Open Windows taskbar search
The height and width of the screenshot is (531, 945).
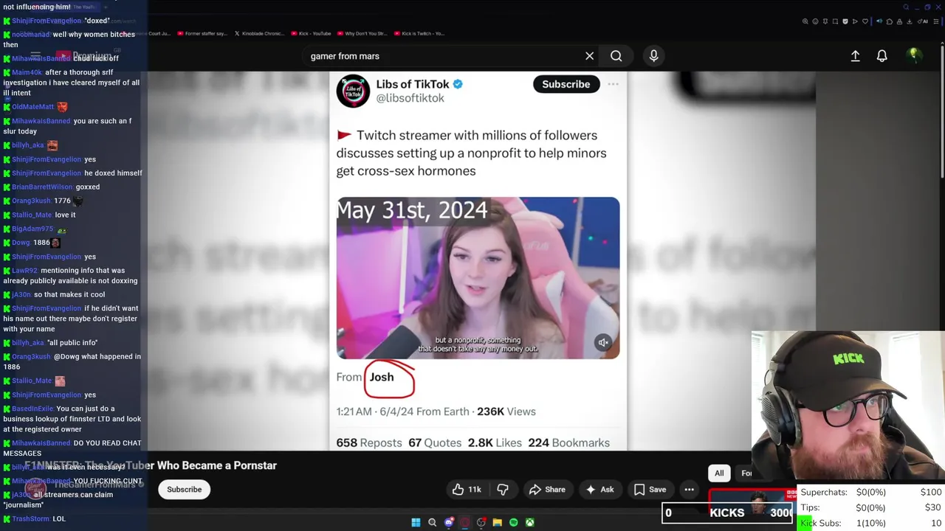coord(432,522)
